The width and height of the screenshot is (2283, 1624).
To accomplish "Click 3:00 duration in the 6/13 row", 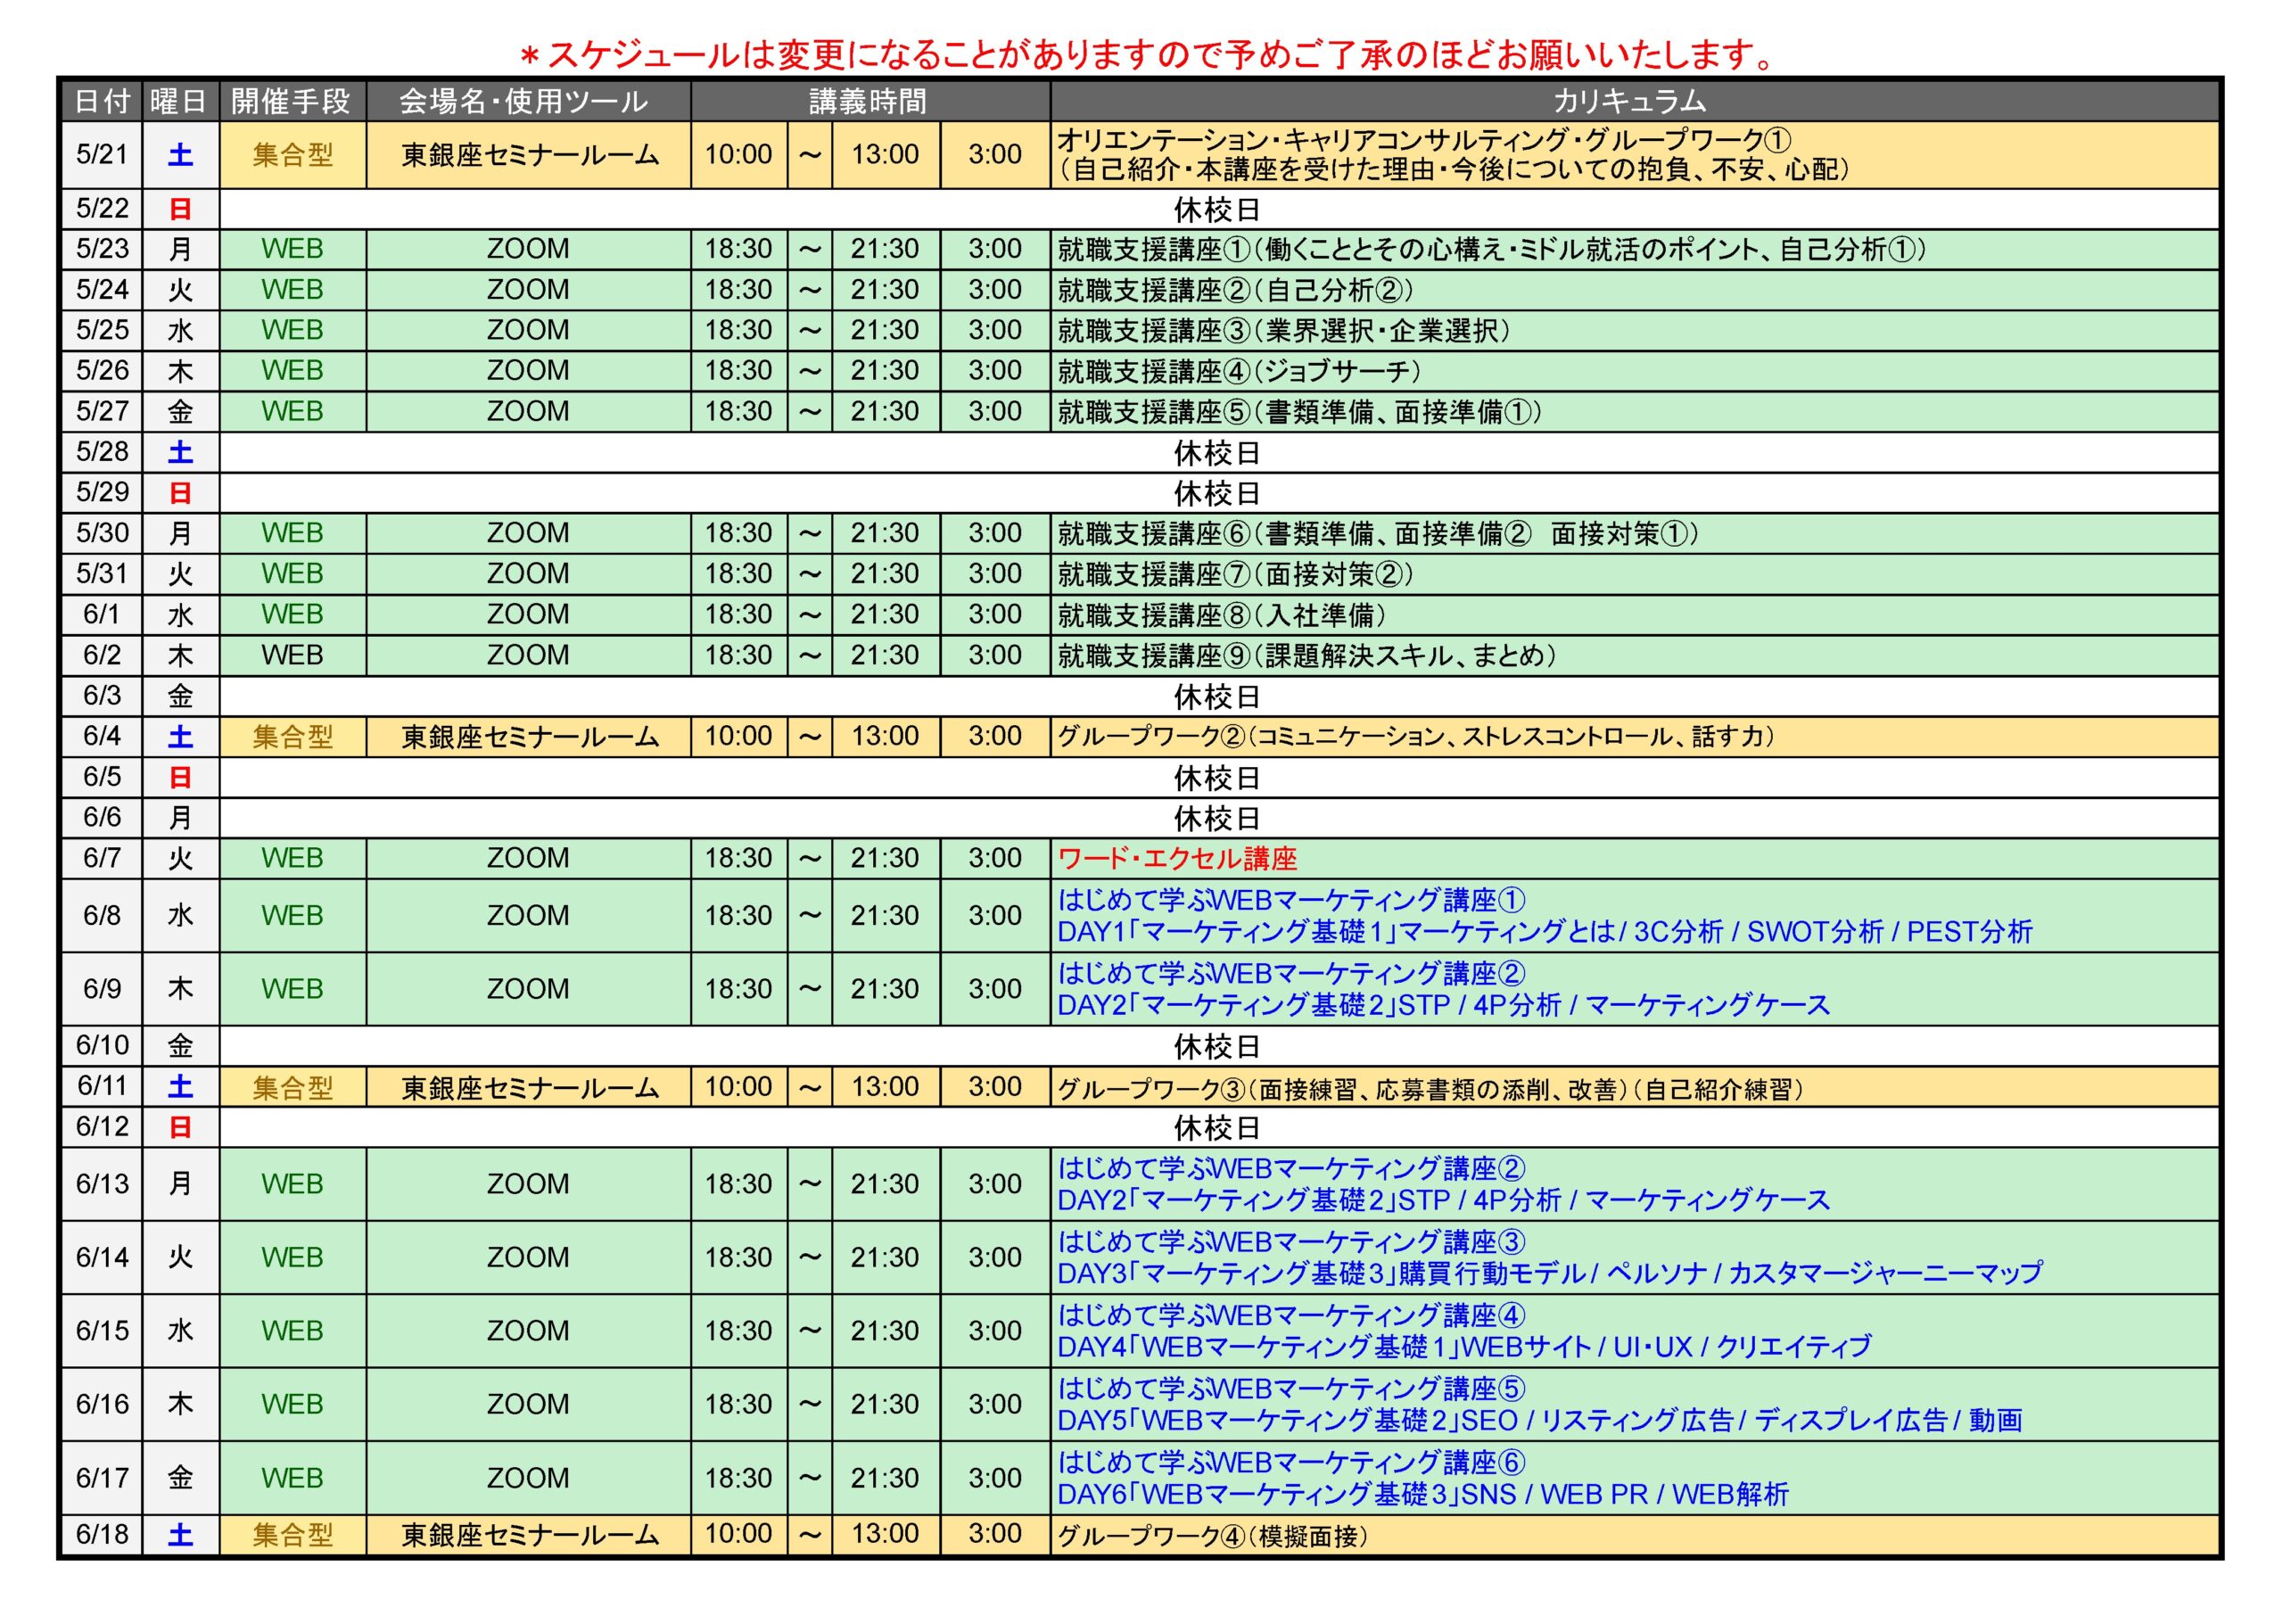I will coord(995,1184).
